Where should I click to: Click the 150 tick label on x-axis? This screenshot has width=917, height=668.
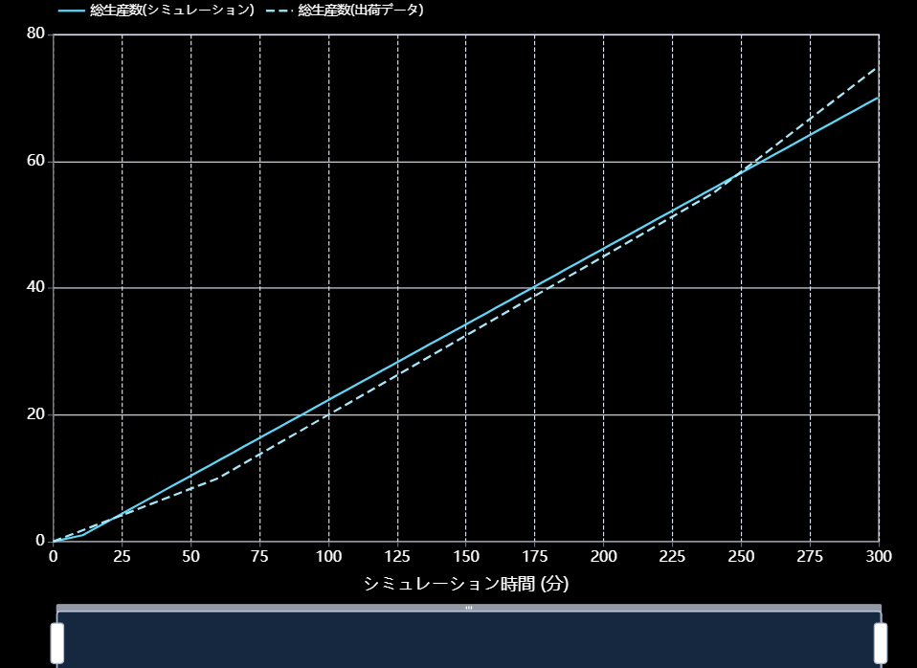click(466, 557)
